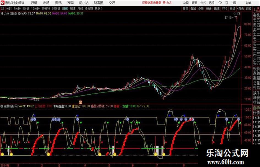This screenshot has height=167, width=260.
Task: Open the 发现 menu
Action: (x=70, y=3)
